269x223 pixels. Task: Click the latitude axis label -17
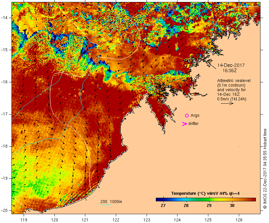pos(4,114)
